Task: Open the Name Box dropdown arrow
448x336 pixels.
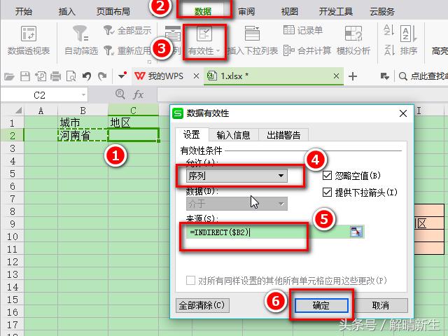Action: click(x=83, y=94)
